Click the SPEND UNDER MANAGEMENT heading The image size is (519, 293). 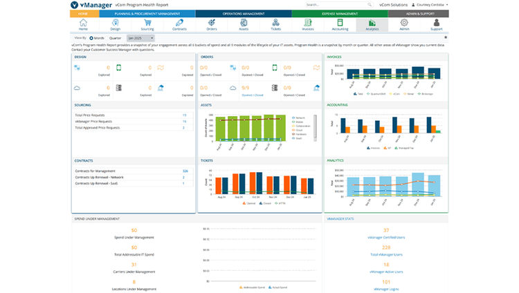tap(97, 219)
